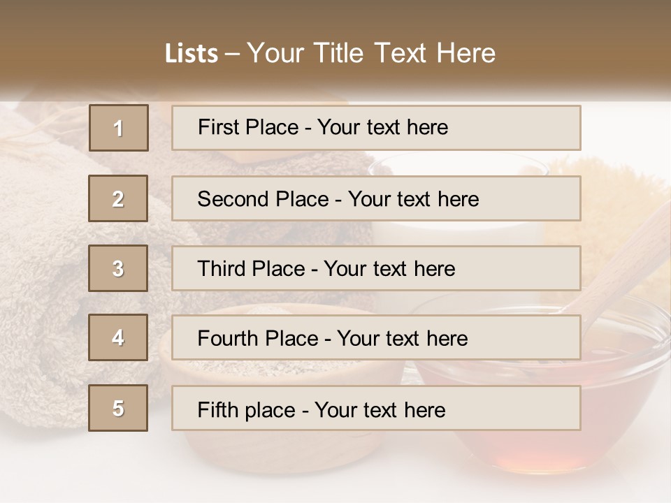Image resolution: width=671 pixels, height=503 pixels.
Task: Select the 'Fifth place - Your text here' bar
Action: 376,407
